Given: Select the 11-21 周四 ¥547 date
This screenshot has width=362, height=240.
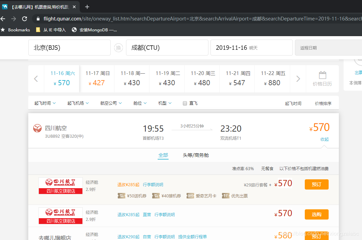Looking at the screenshot, I should 237,79.
